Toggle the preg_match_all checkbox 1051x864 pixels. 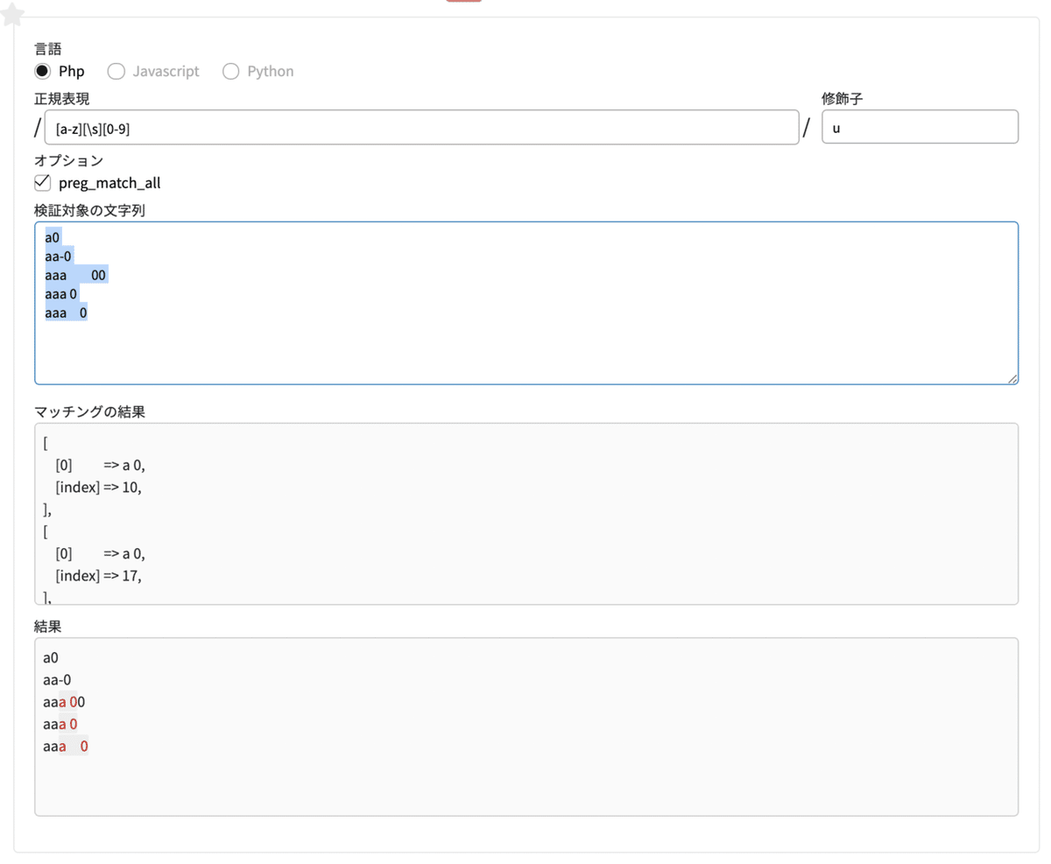coord(42,183)
